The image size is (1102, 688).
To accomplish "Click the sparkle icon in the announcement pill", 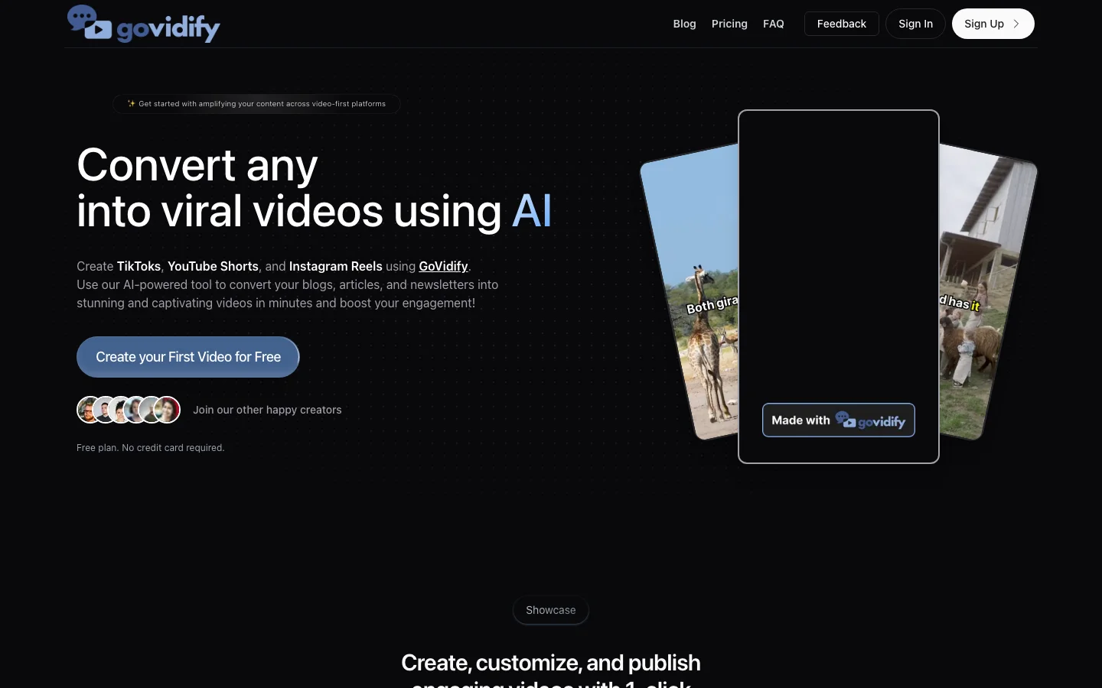I will coord(131,104).
